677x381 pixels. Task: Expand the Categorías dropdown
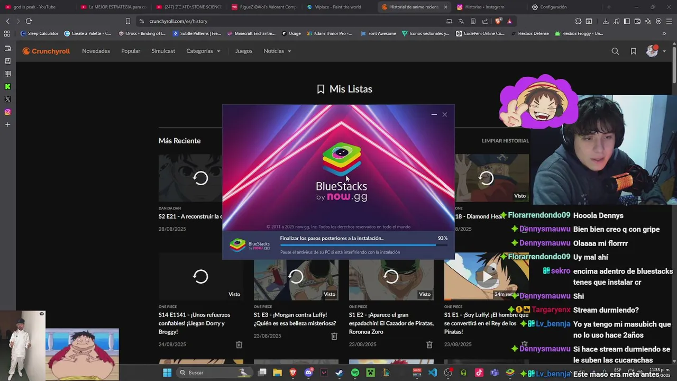click(x=203, y=51)
